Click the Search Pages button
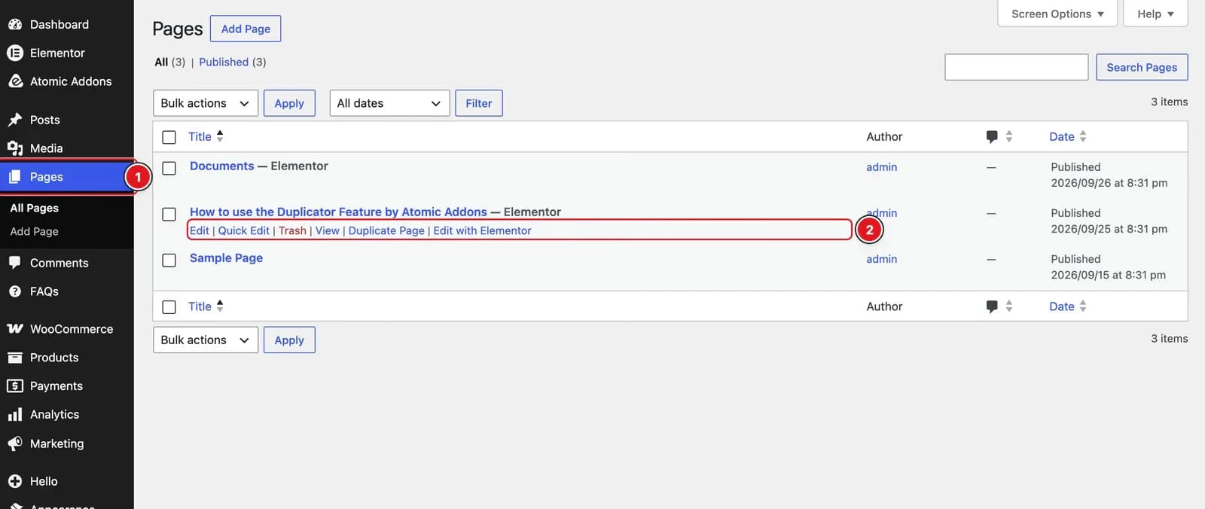Image resolution: width=1205 pixels, height=509 pixels. click(1142, 67)
